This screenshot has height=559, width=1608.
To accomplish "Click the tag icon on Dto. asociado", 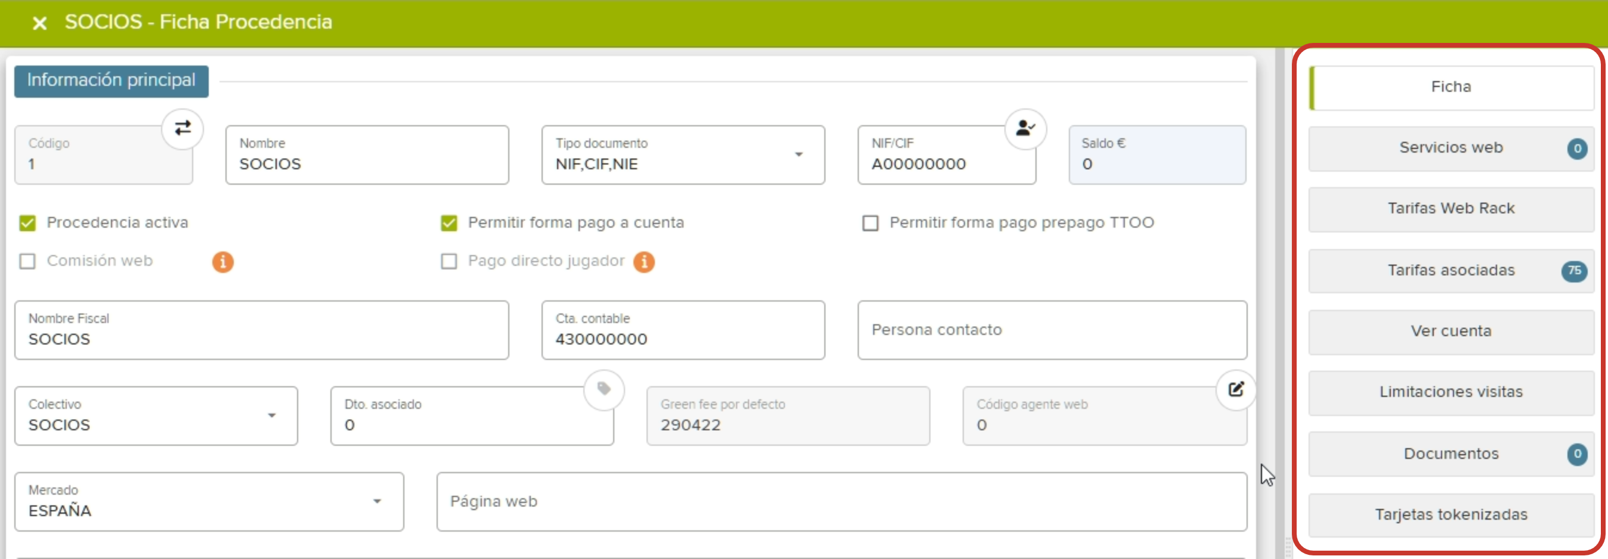I will [x=604, y=389].
